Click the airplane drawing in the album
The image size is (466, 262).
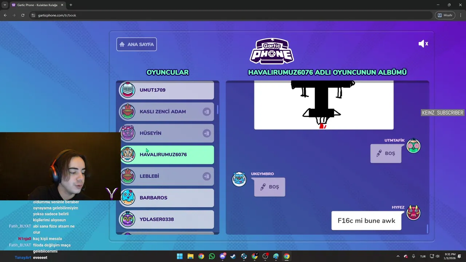coord(324,105)
